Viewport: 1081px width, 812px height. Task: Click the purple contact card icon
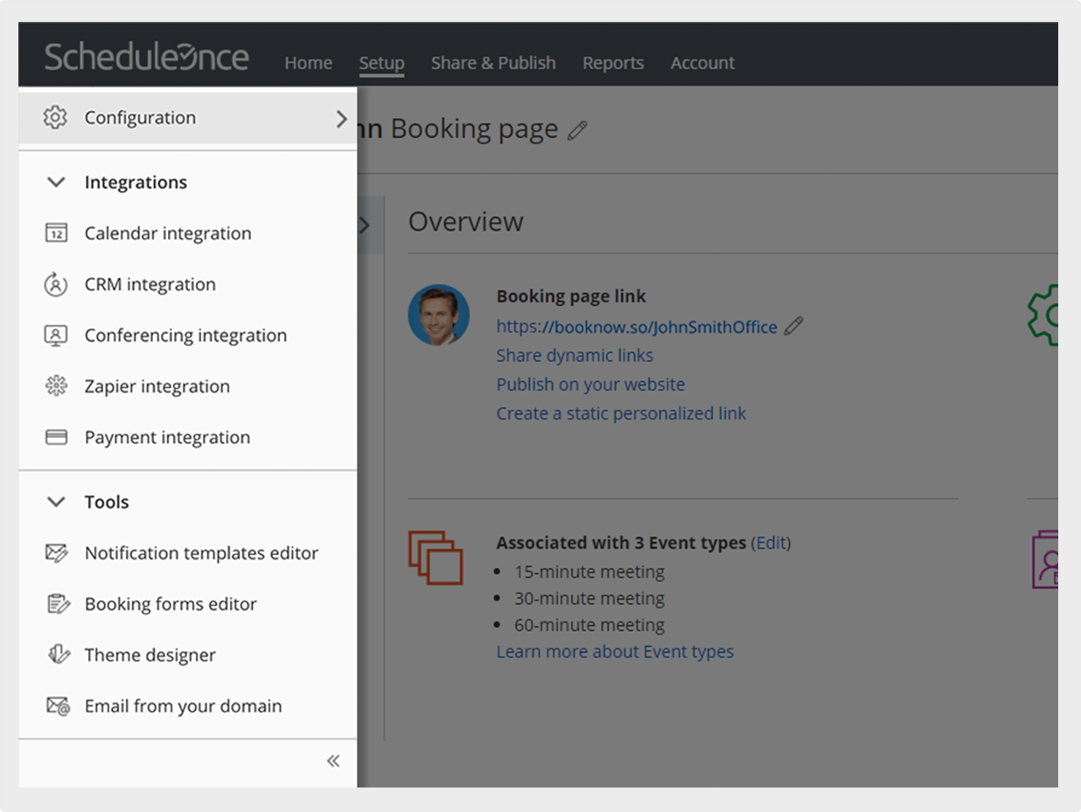[1045, 559]
